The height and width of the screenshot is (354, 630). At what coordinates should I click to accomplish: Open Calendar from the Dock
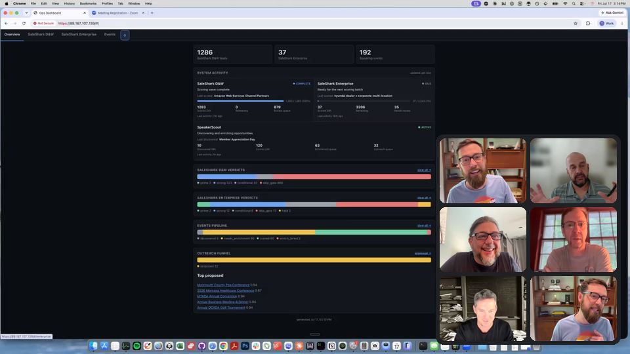point(396,345)
